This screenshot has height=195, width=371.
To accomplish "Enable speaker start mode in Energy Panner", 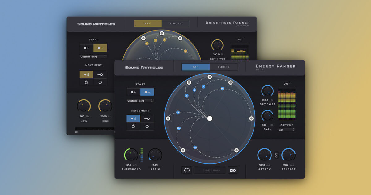I will pos(133,92).
